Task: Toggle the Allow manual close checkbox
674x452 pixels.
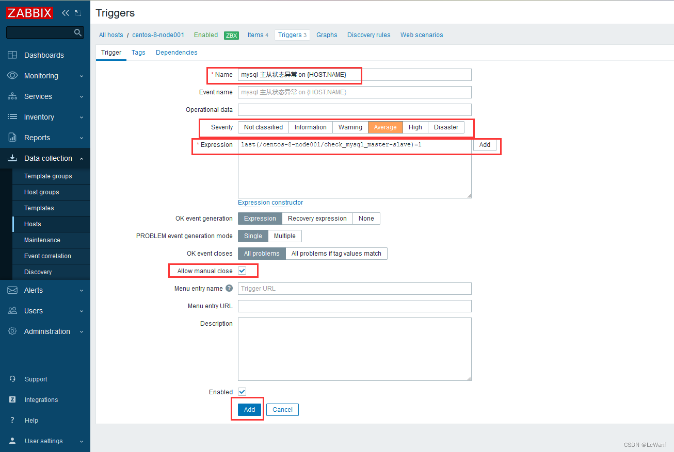Action: point(242,271)
